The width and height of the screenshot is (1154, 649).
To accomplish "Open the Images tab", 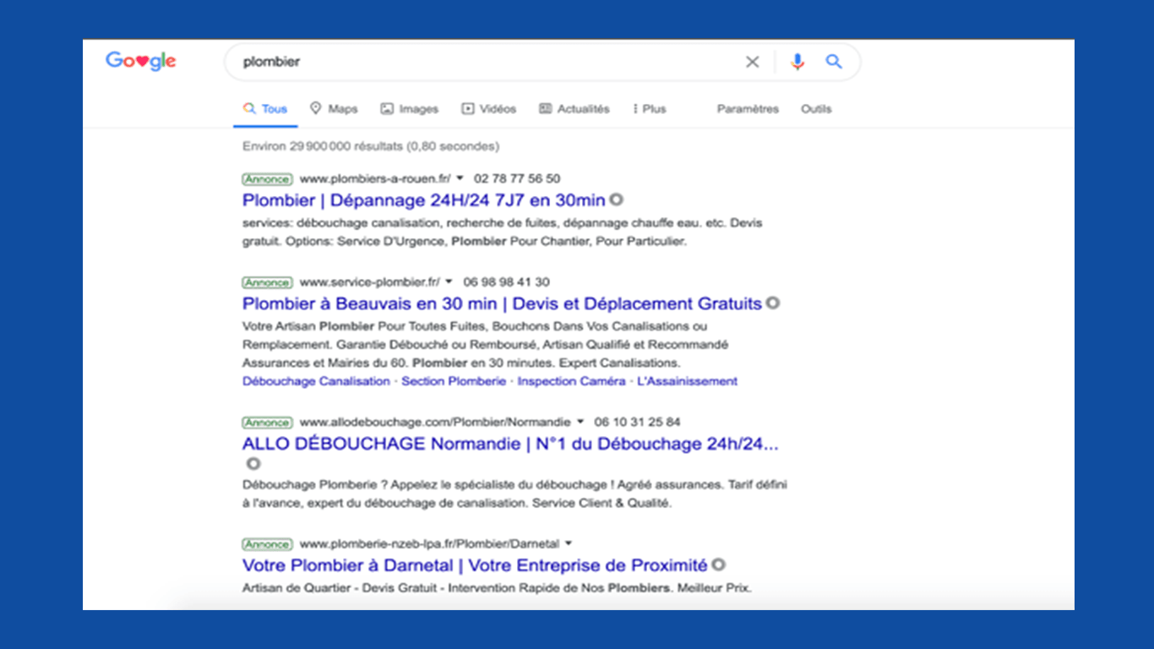I will click(x=410, y=109).
